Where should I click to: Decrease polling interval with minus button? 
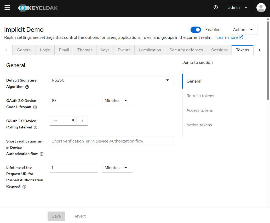[x=55, y=121]
